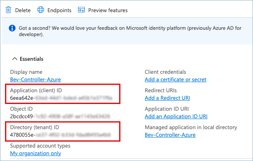
Task: Click Managed application in local directory label
Action: coord(191,127)
